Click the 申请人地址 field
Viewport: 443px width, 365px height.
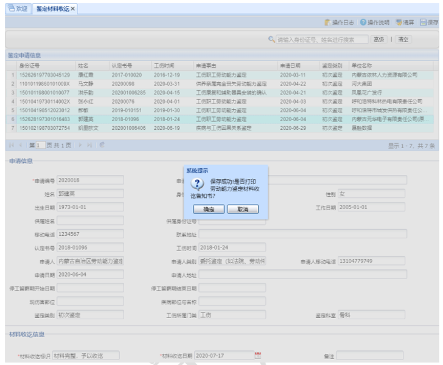tap(303, 274)
